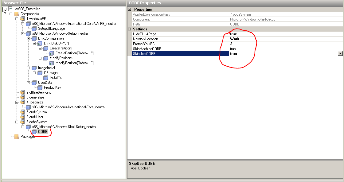Select the ProtectYourPC setting row
The height and width of the screenshot is (182, 344).
[x=237, y=44]
